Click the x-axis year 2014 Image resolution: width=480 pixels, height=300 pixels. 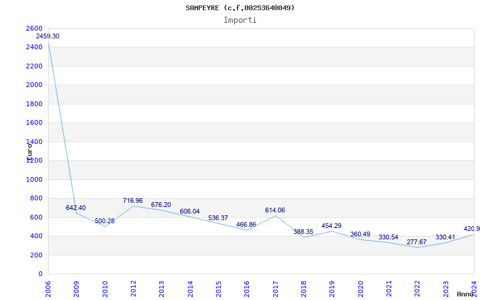tap(190, 289)
